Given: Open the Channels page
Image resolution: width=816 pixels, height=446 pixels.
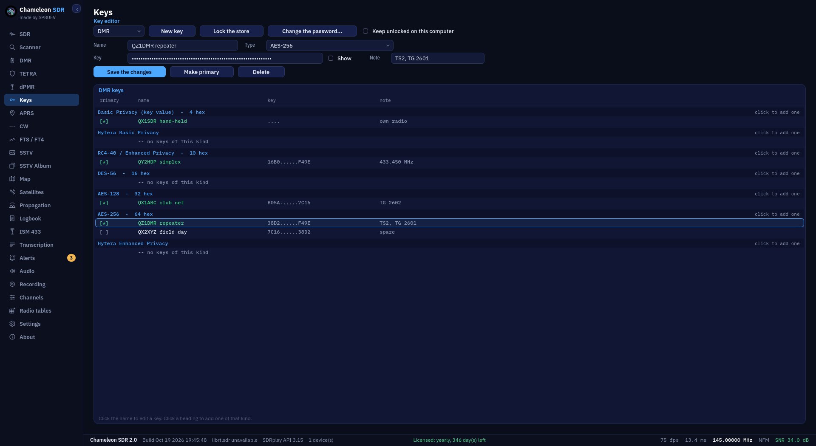Looking at the screenshot, I should click(x=42, y=297).
